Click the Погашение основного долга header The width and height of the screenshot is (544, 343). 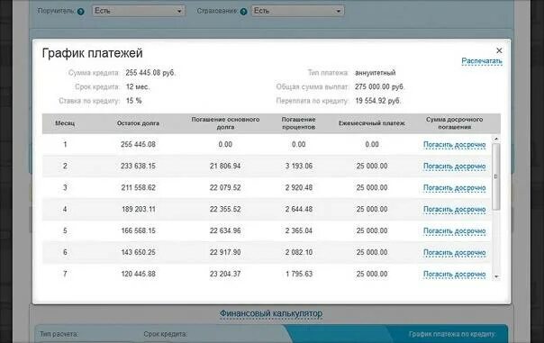225,123
